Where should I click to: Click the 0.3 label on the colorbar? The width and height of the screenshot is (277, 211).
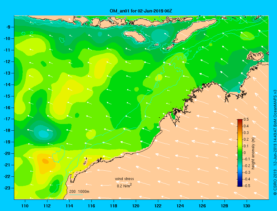[x=246, y=133]
